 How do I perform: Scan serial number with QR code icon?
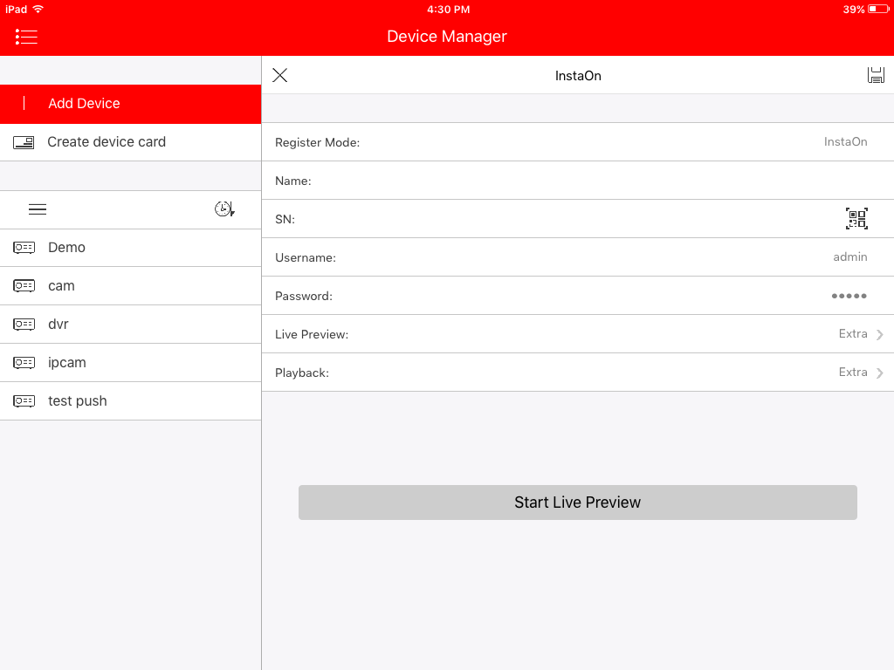[856, 219]
